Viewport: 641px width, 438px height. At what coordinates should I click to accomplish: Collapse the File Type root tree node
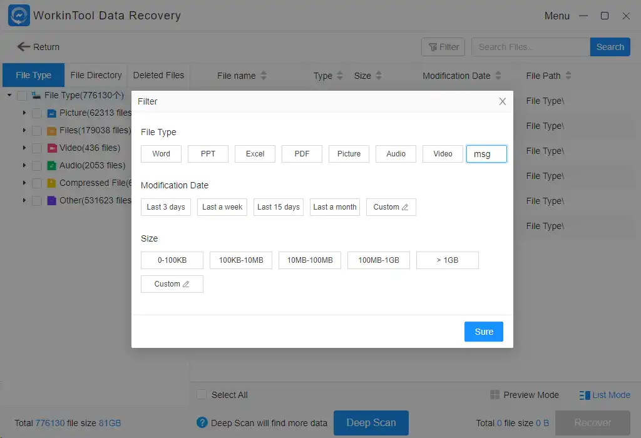click(9, 95)
